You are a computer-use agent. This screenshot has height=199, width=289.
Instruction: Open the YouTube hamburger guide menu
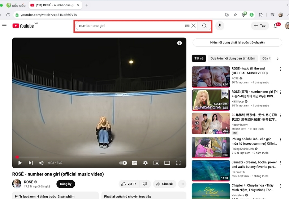[4, 26]
